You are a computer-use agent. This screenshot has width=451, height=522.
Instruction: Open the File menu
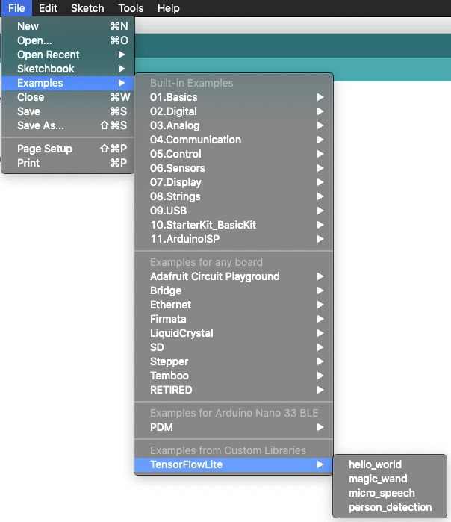pos(16,8)
